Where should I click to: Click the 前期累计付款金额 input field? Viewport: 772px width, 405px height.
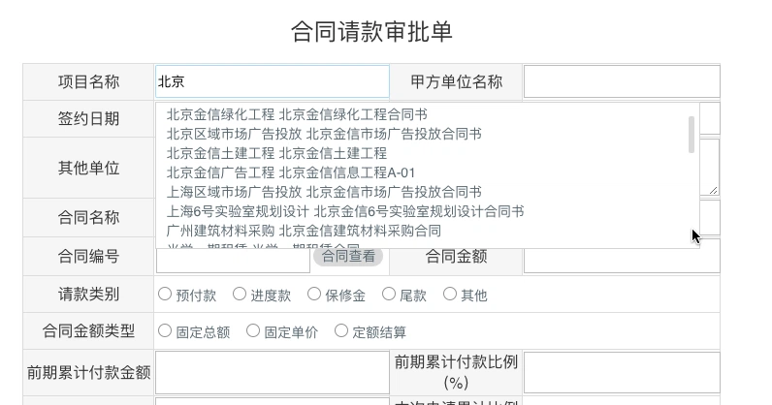click(273, 372)
